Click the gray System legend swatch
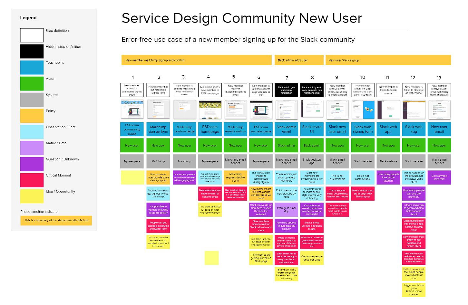The image size is (468, 305). [x=32, y=100]
